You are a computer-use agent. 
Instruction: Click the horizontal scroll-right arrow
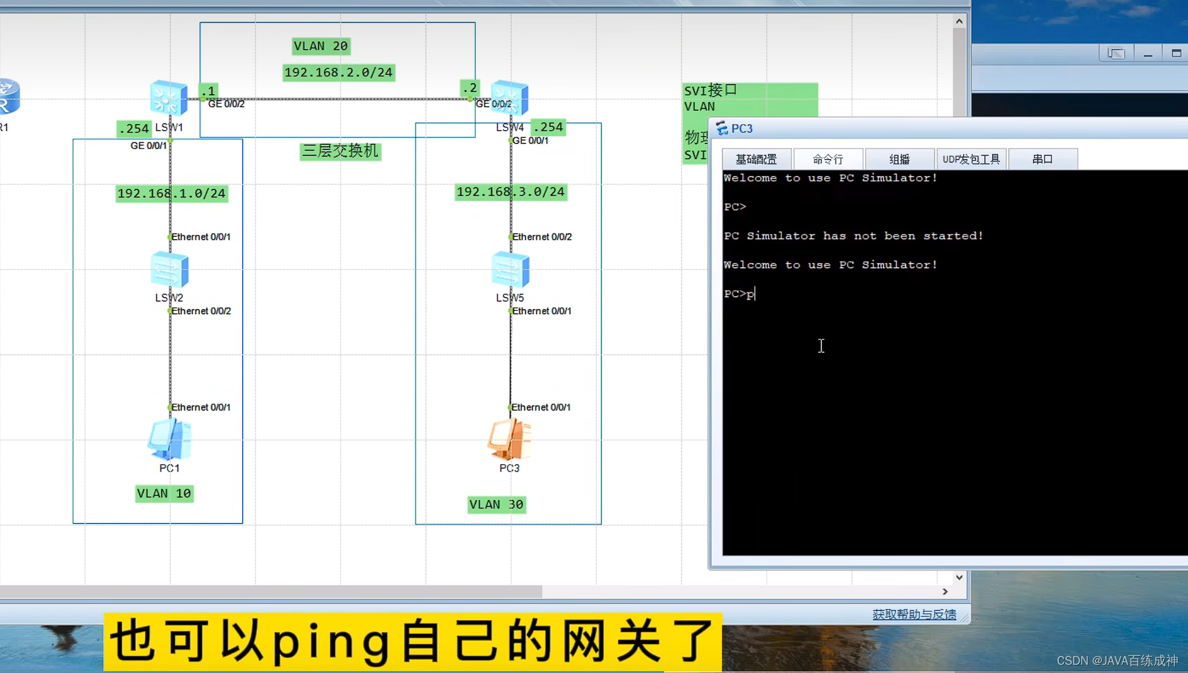[945, 591]
